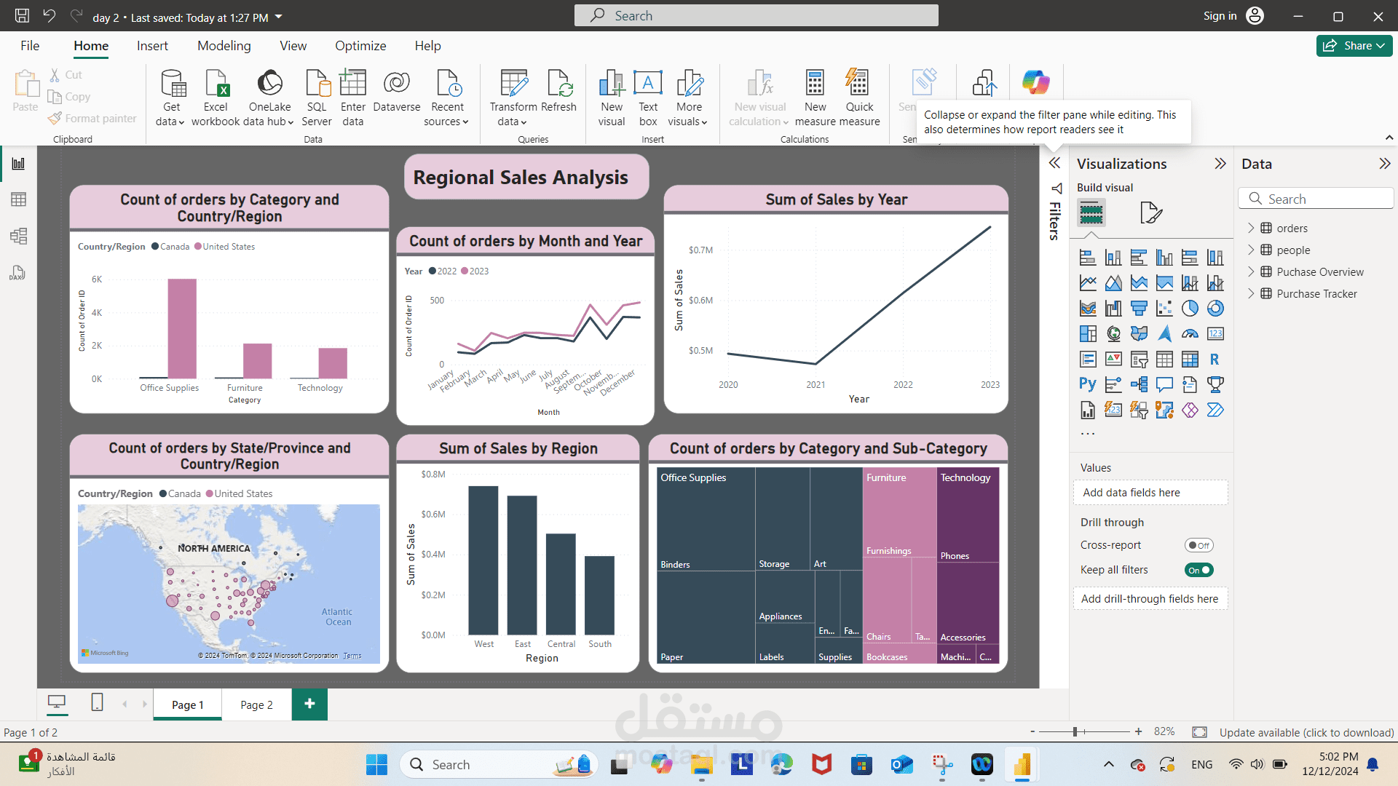Screen dimensions: 1398x786
Task: Expand the people table
Action: (1251, 250)
